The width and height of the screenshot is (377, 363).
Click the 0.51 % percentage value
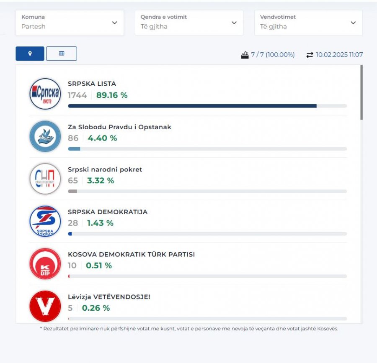pyautogui.click(x=99, y=266)
